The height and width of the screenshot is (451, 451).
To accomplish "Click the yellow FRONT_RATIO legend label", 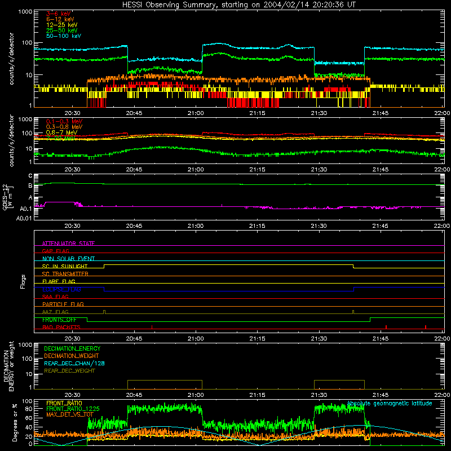I will coord(64,403).
